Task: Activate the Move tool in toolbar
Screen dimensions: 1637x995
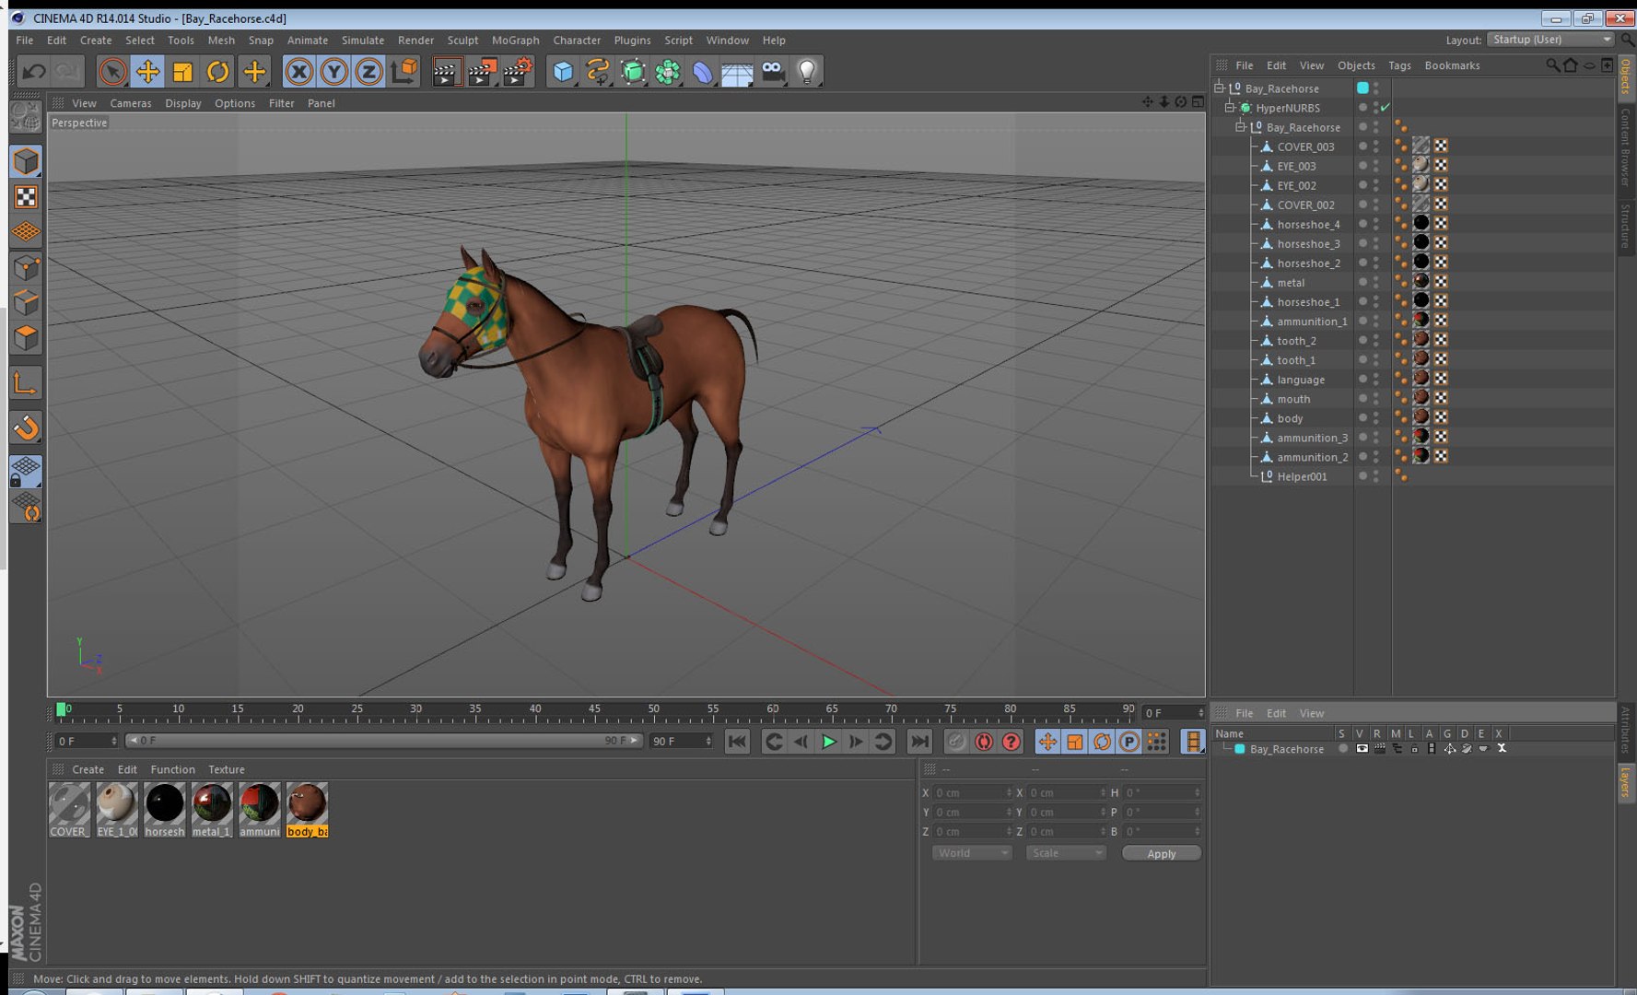Action: 147,71
